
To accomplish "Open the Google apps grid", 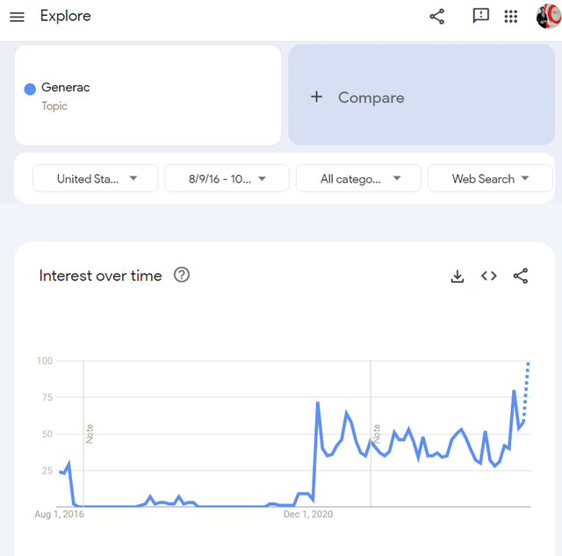I will click(511, 17).
